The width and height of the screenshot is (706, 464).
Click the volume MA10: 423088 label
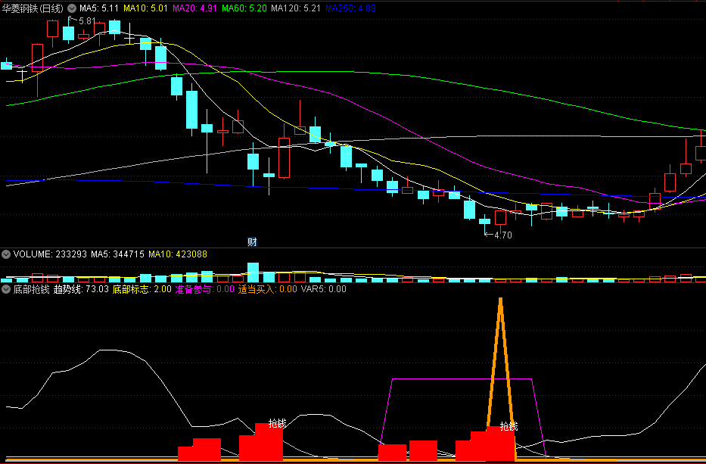click(x=178, y=254)
